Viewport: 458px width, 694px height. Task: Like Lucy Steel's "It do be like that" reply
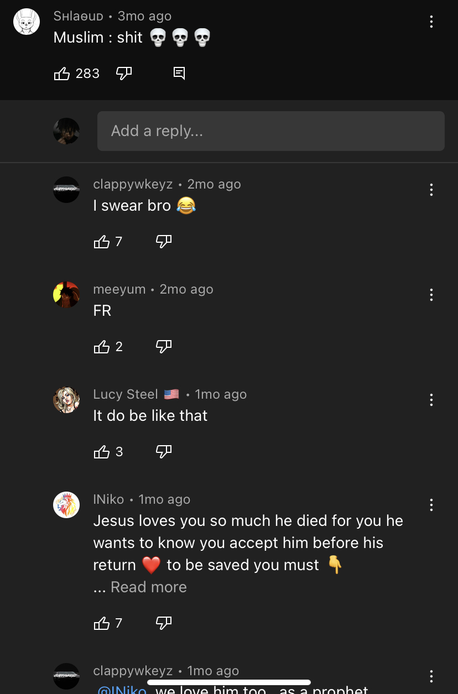tap(102, 452)
